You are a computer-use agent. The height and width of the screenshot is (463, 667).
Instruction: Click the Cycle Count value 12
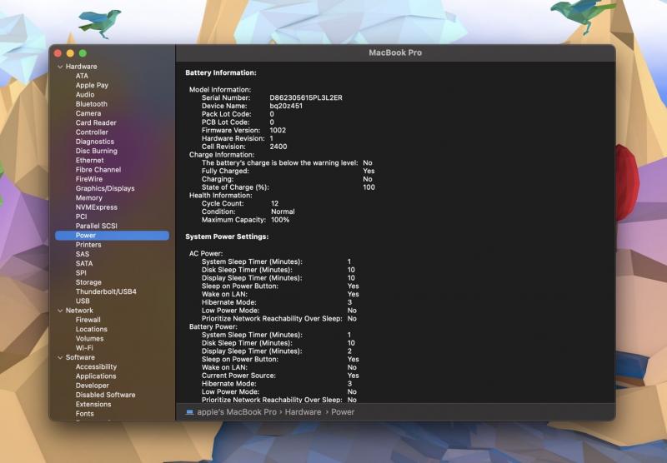275,203
